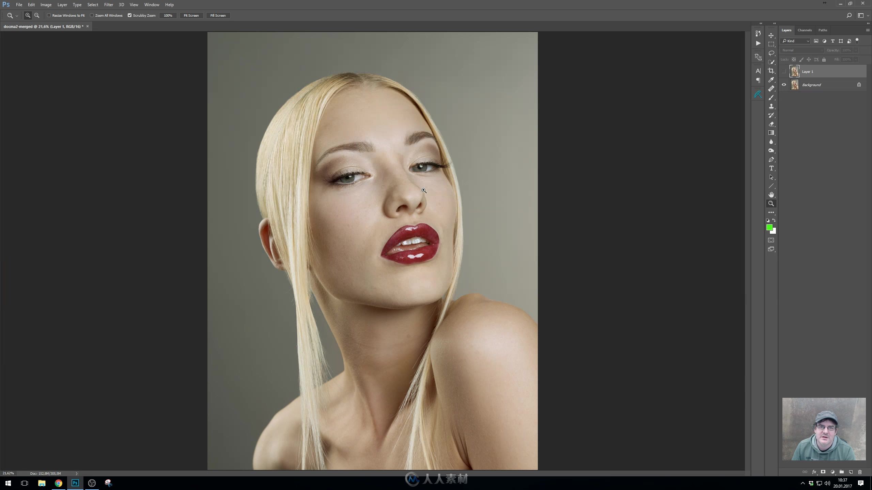Viewport: 872px width, 490px height.
Task: Select the Horizontal Type tool
Action: 771,168
